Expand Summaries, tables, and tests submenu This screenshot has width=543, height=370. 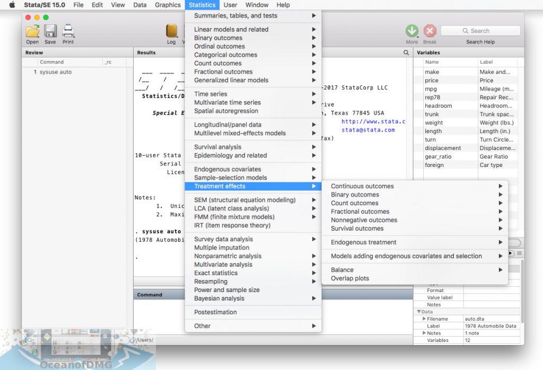click(253, 15)
